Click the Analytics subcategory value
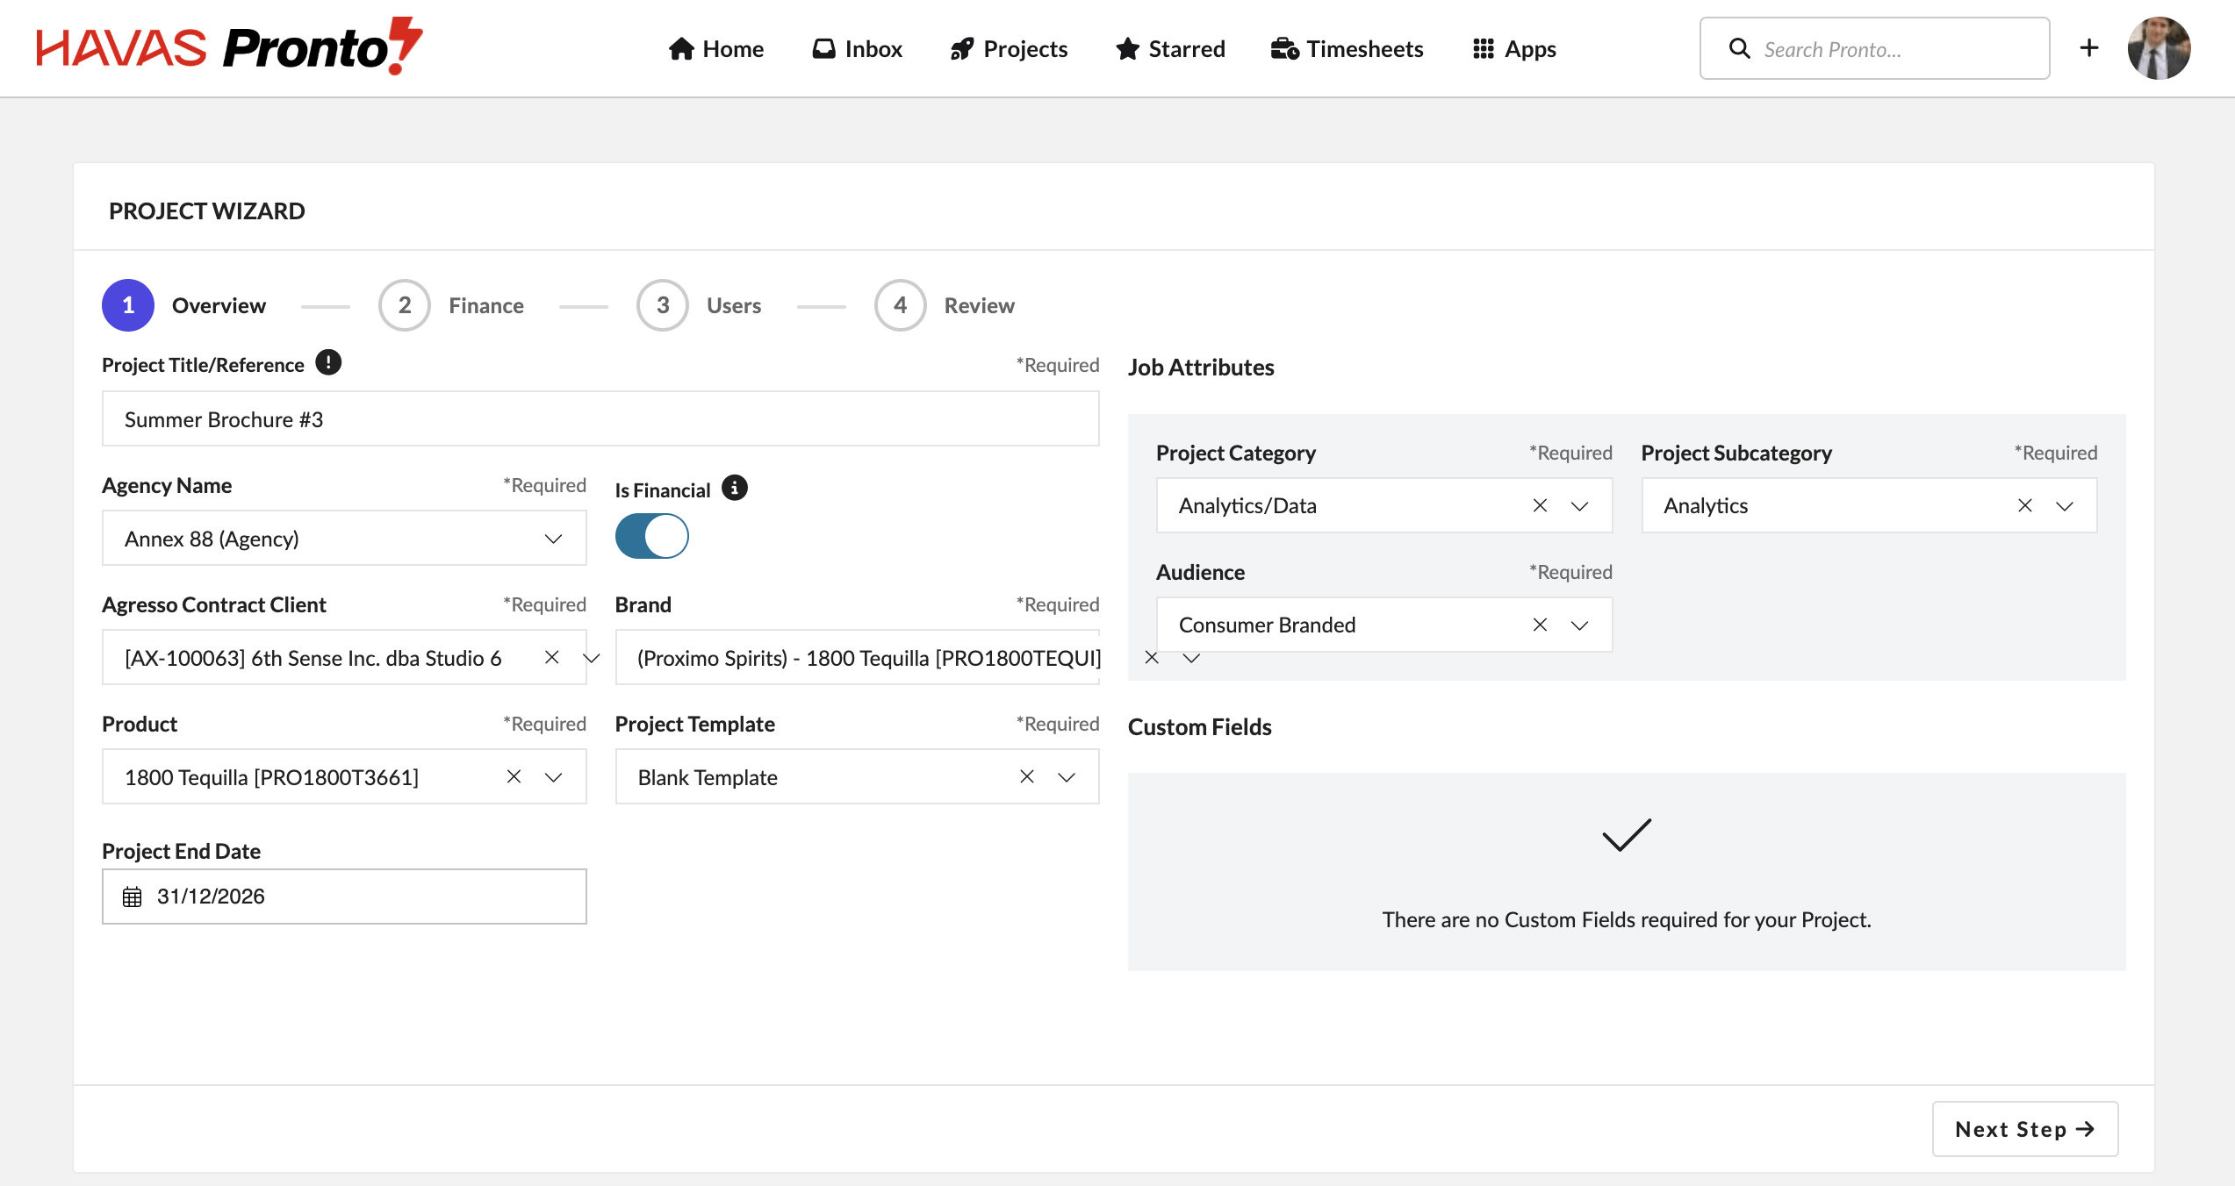Viewport: 2235px width, 1186px height. point(1706,505)
